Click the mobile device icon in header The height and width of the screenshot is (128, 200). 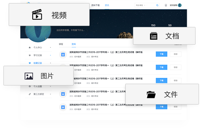point(166,5)
